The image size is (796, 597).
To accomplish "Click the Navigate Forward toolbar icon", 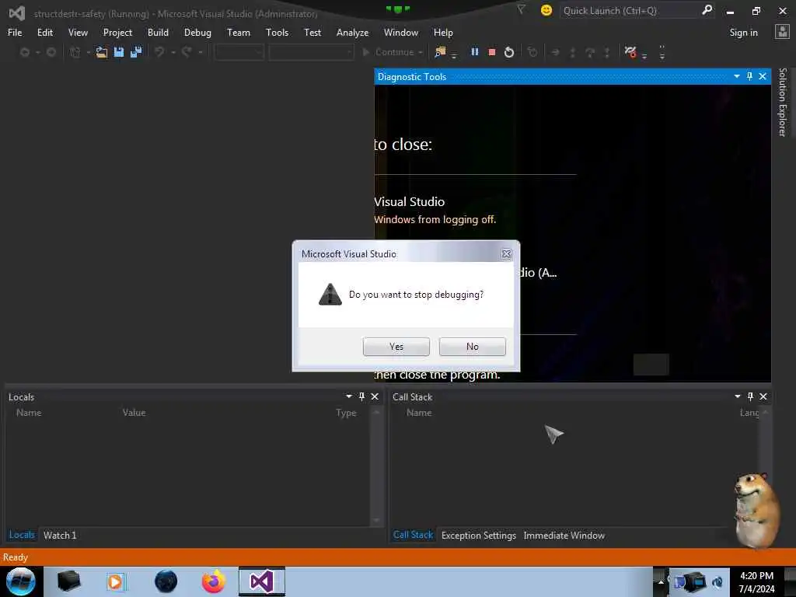I will (51, 52).
